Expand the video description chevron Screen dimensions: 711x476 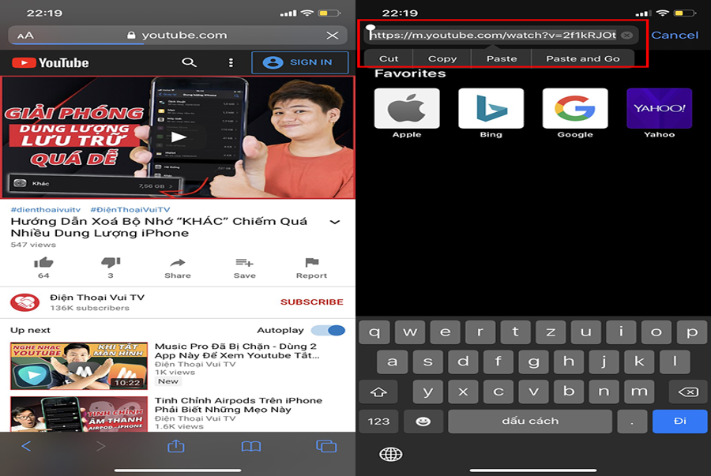334,222
